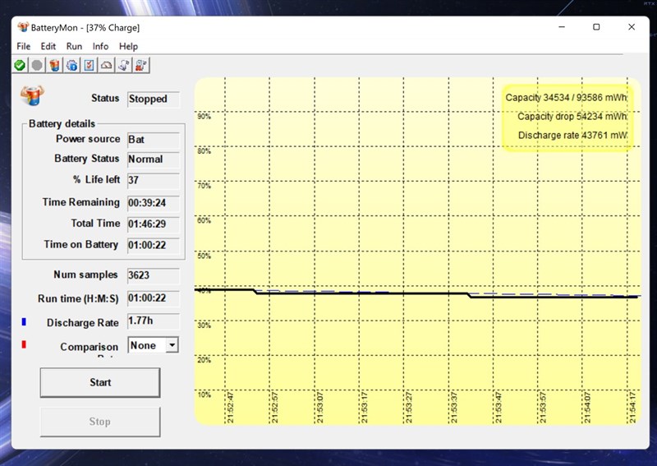The height and width of the screenshot is (466, 657).
Task: Click the yellow capacity info box on graph
Action: click(x=567, y=117)
